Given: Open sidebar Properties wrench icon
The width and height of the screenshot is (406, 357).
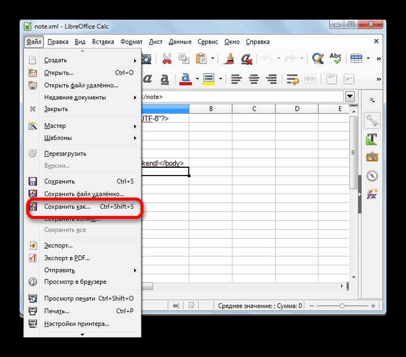Looking at the screenshot, I should coord(372,120).
